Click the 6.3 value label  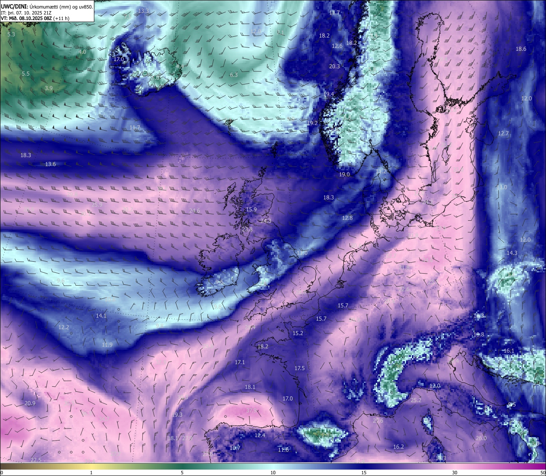234,75
